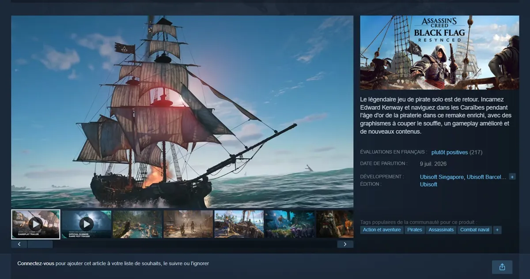Click the Black Flag Resynced header image
530x279 pixels.
pos(439,53)
